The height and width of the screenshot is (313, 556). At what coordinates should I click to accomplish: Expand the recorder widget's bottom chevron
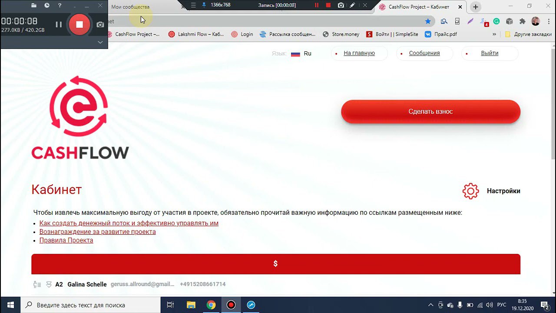pyautogui.click(x=100, y=42)
